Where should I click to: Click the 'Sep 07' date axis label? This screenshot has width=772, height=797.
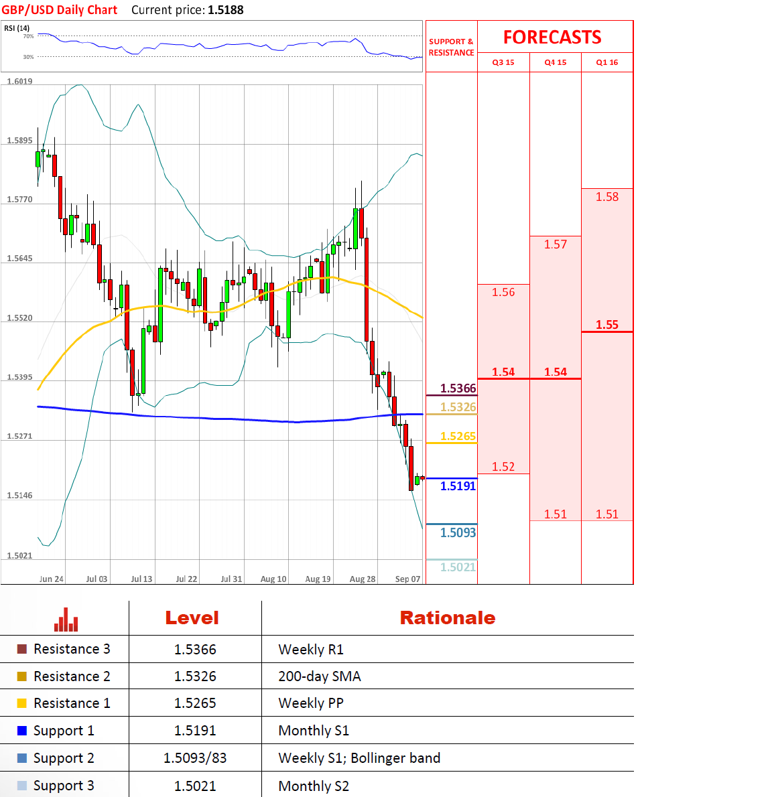pyautogui.click(x=408, y=579)
